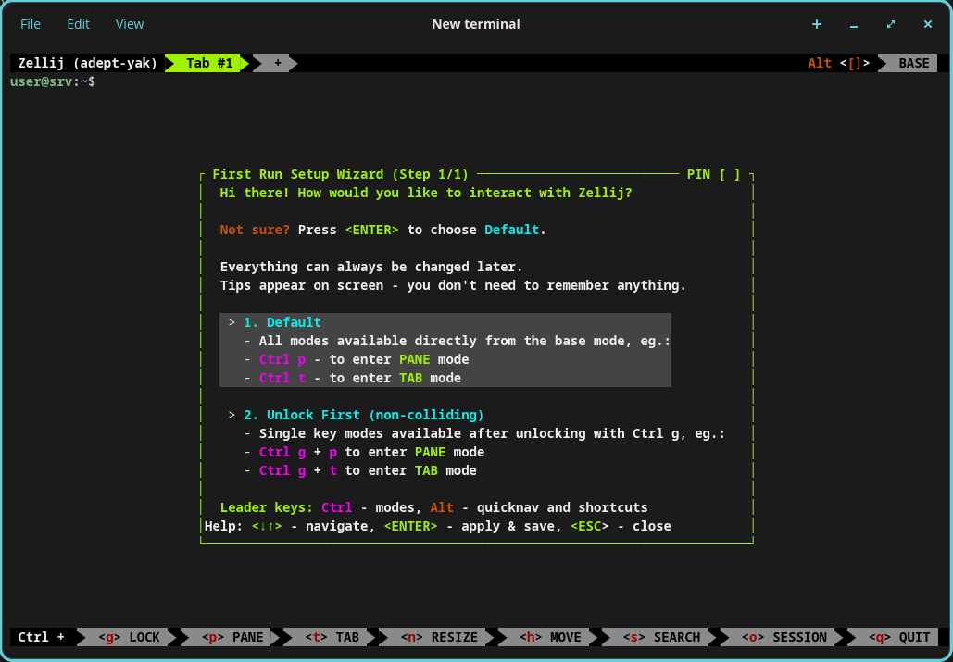This screenshot has width=953, height=662.
Task: Open the Edit menu
Action: pyautogui.click(x=78, y=24)
